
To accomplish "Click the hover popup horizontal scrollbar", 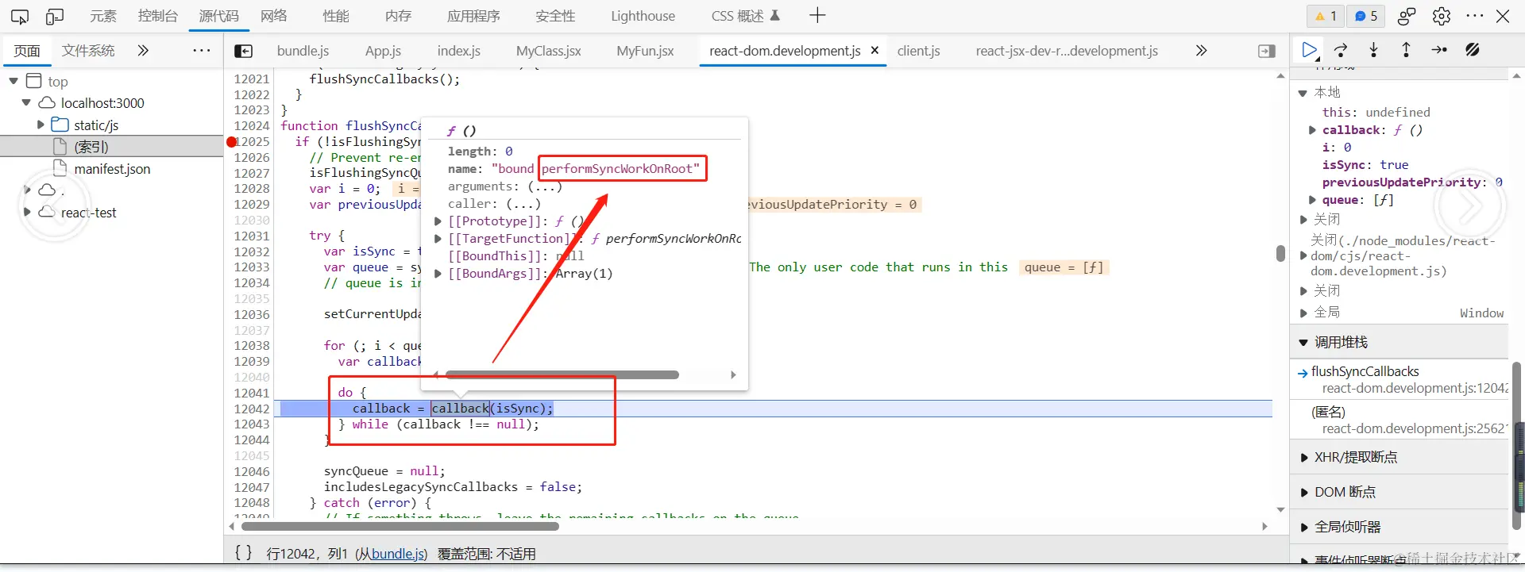I will point(562,374).
